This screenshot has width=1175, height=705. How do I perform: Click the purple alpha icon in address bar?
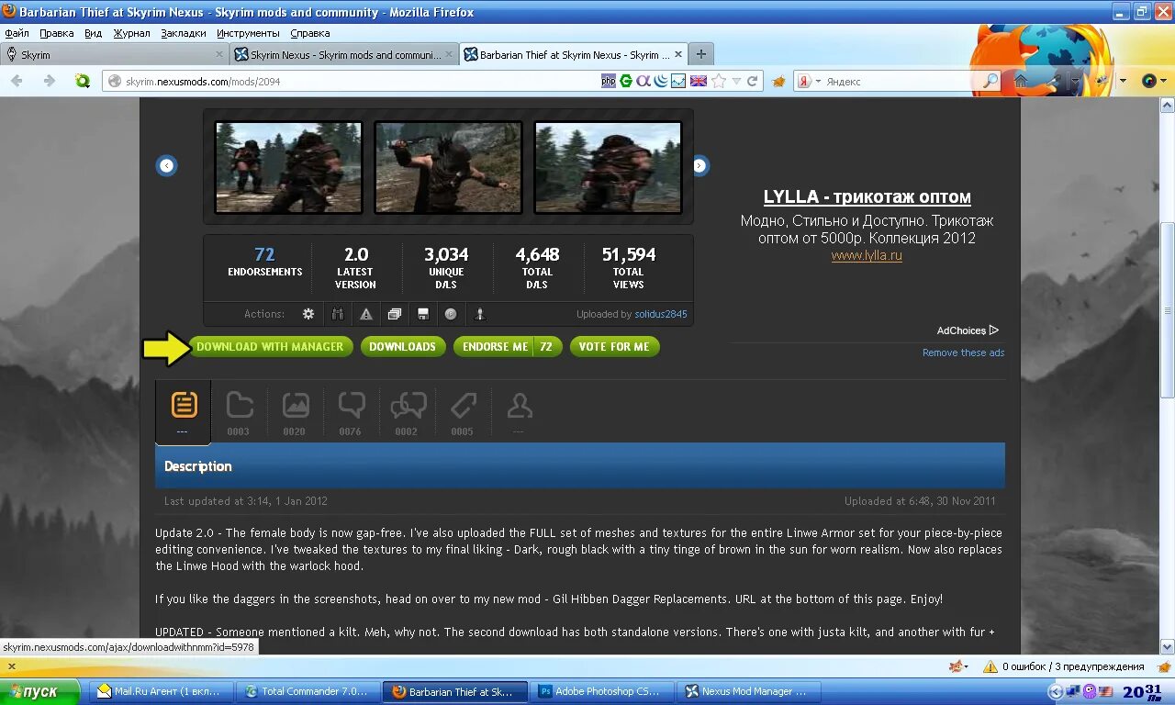pos(643,81)
